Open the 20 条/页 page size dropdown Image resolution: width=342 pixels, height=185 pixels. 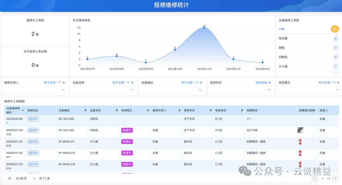click(26, 178)
